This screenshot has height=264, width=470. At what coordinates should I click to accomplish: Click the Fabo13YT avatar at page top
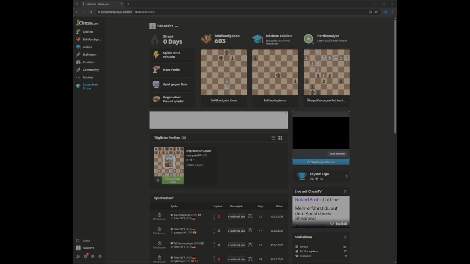pyautogui.click(x=152, y=26)
